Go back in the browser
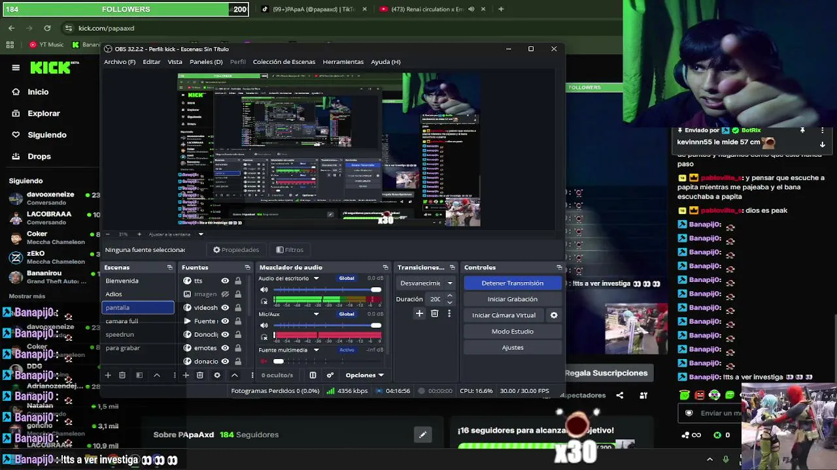The height and width of the screenshot is (470, 837). click(11, 28)
